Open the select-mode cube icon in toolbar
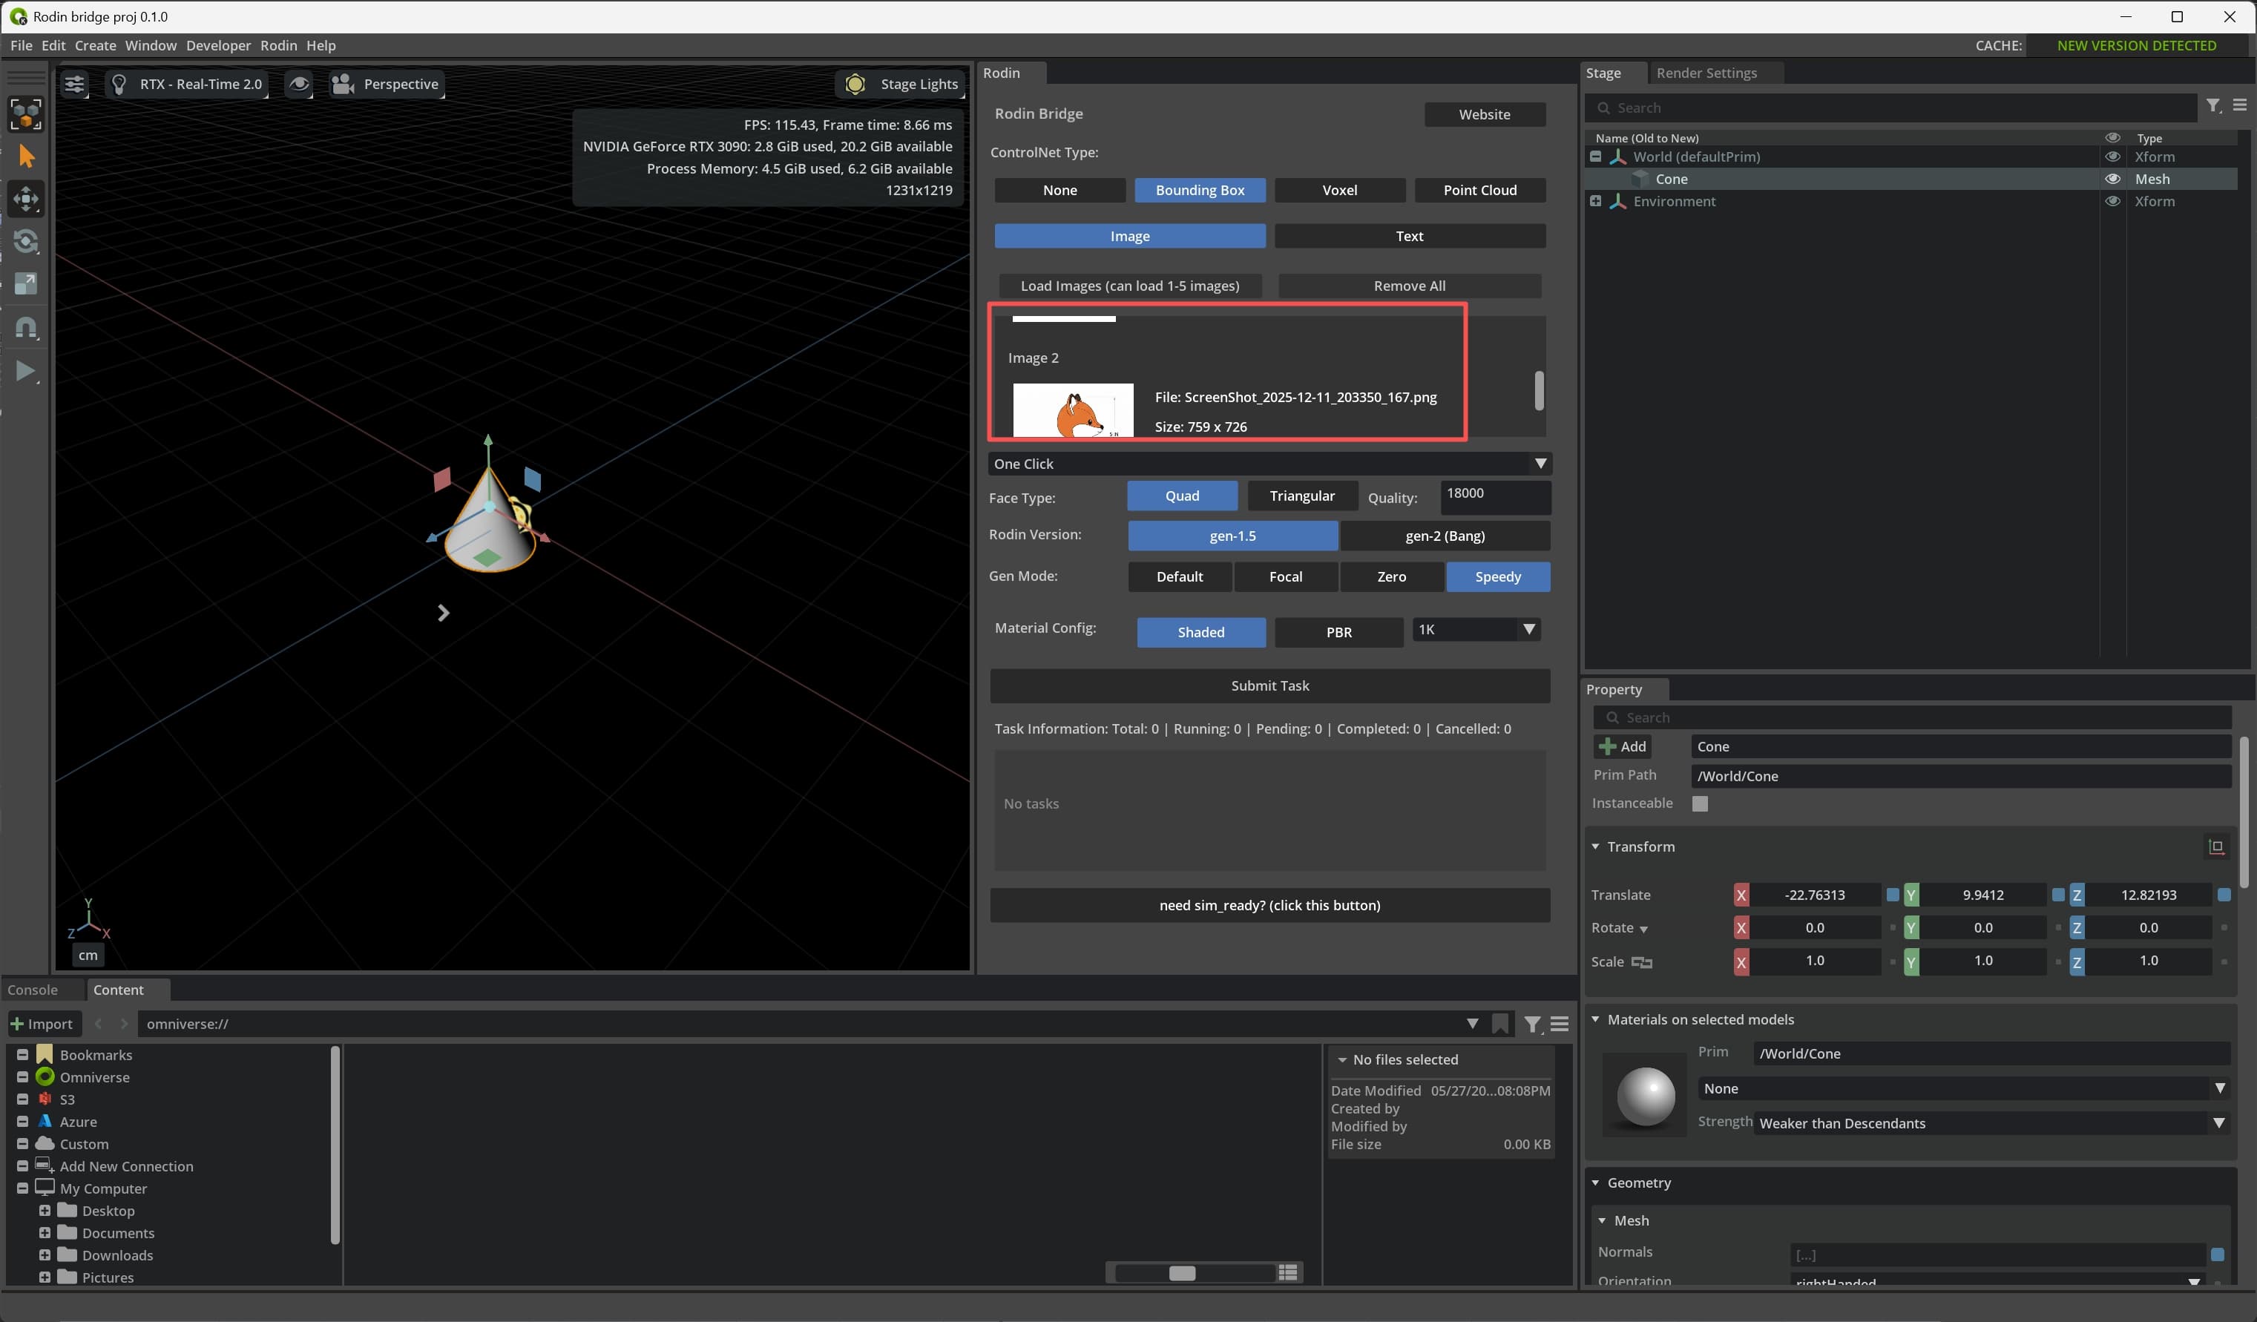This screenshot has width=2257, height=1322. [x=26, y=114]
